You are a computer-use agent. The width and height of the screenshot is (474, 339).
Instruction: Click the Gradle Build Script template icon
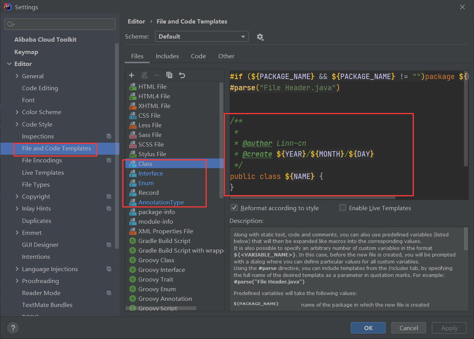coord(132,241)
